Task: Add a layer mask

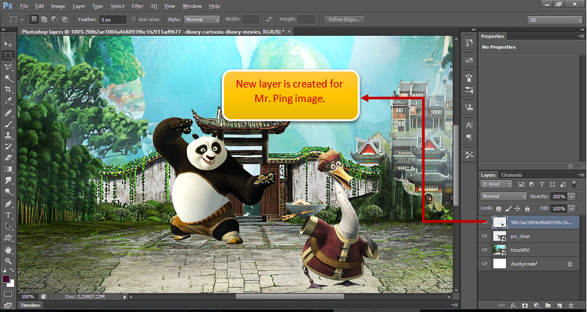Action: point(525,305)
